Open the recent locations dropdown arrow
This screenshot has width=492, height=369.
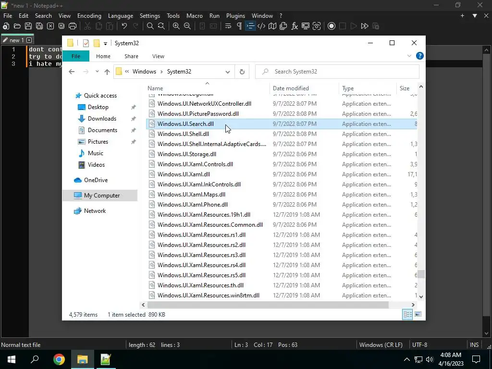[x=97, y=72]
